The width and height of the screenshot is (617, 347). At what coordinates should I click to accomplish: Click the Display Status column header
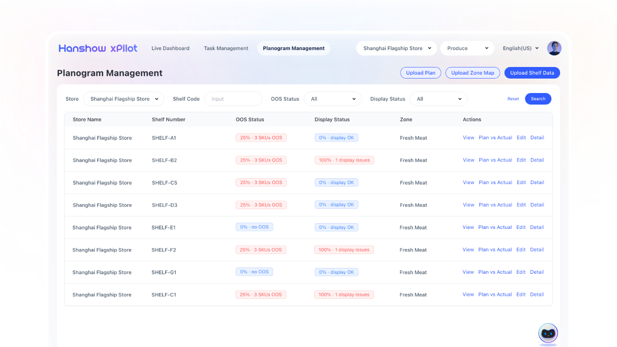(332, 120)
